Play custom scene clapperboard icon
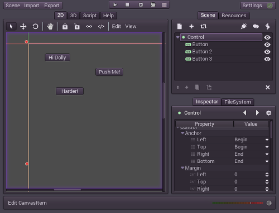This screenshot has height=213, width=279. pyautogui.click(x=153, y=5)
